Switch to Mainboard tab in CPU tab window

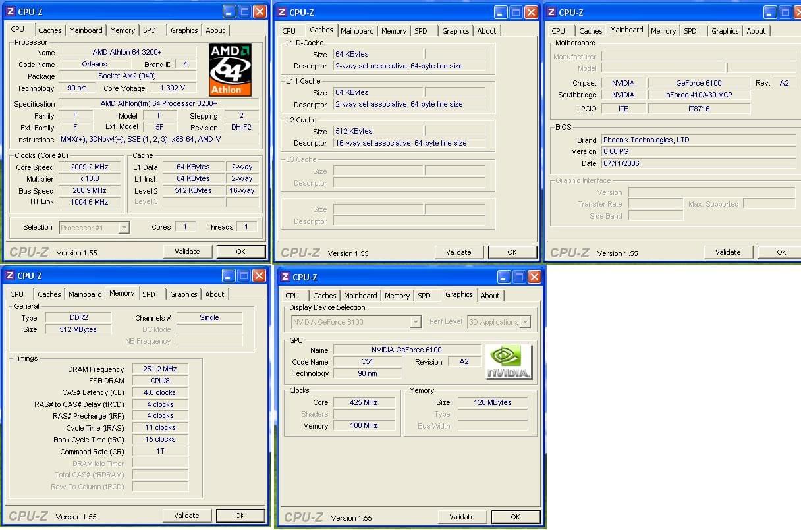click(x=86, y=30)
